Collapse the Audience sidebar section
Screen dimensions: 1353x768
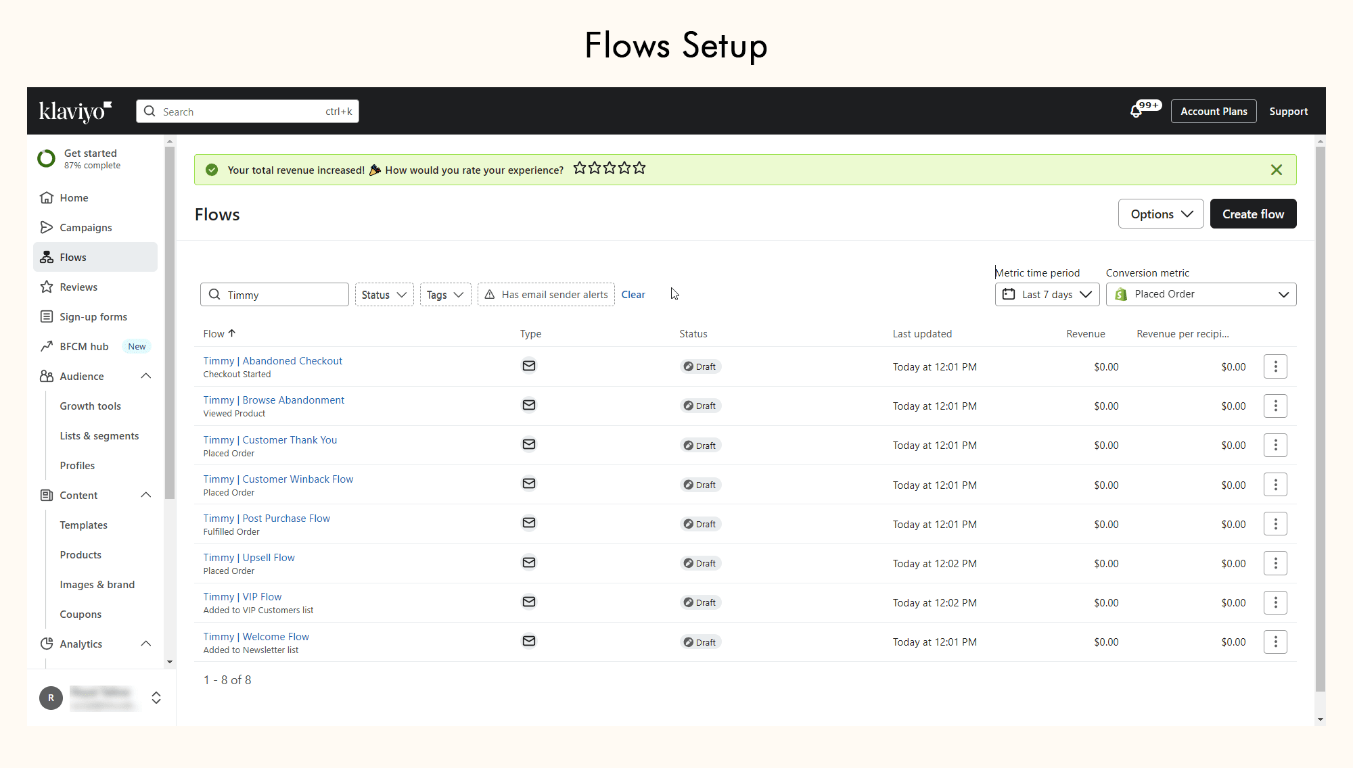coord(145,376)
